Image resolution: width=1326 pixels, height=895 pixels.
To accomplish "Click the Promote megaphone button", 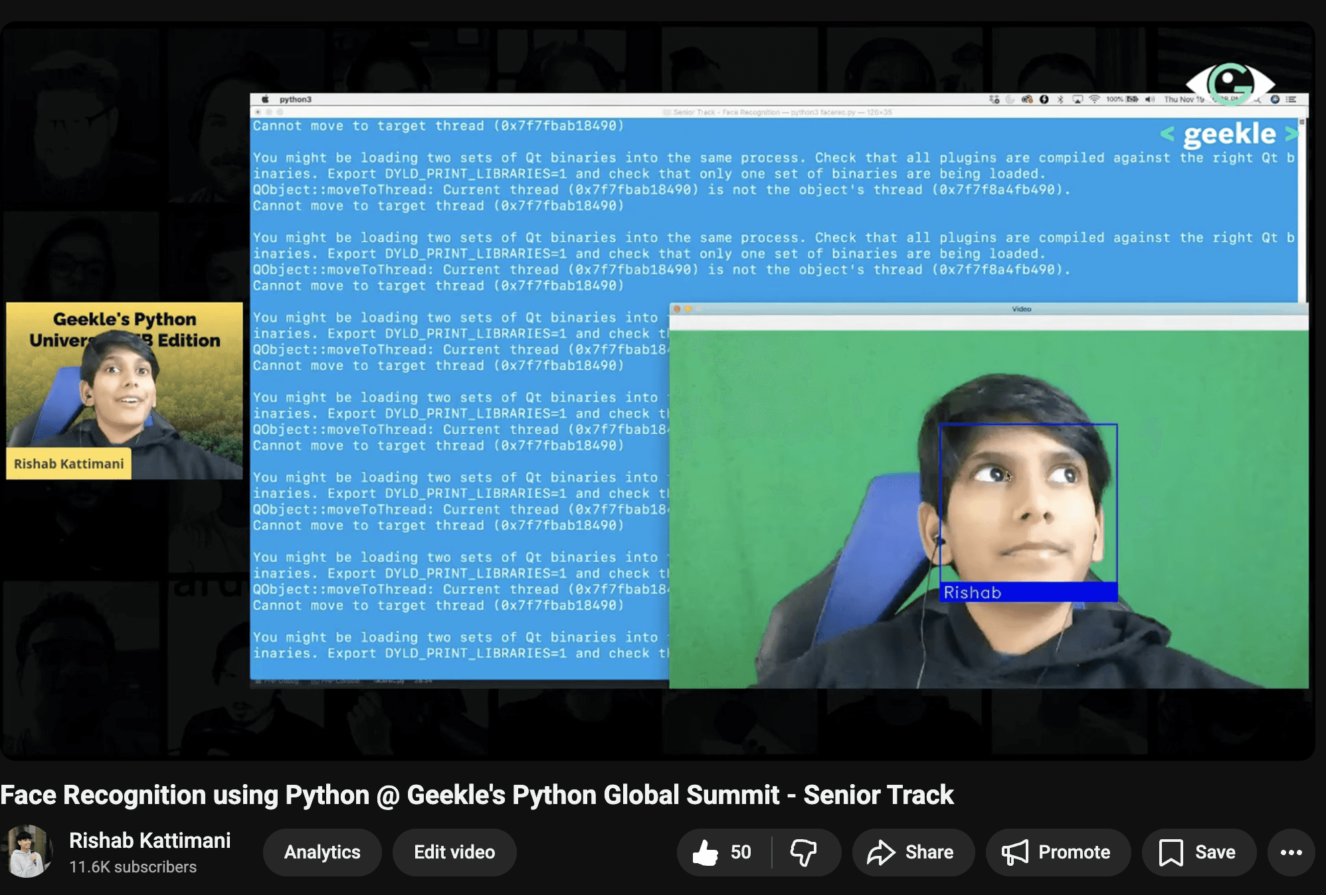I will [x=1058, y=852].
